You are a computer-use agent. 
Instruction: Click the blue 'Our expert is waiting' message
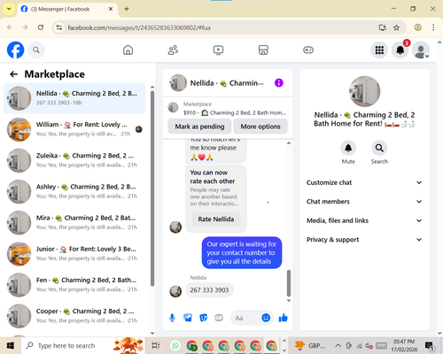(x=242, y=253)
